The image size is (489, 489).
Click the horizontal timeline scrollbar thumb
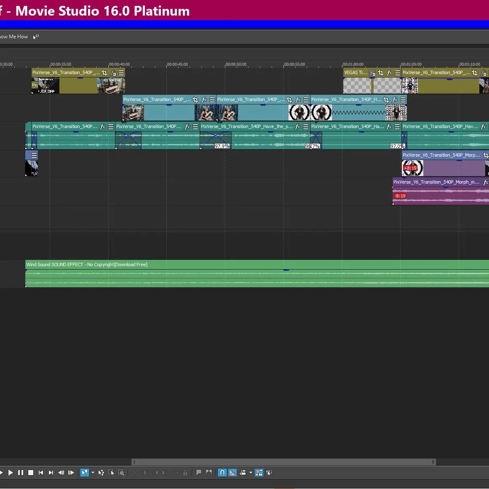[283, 462]
